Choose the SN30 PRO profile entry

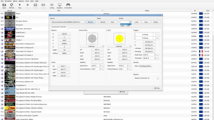point(126,24)
